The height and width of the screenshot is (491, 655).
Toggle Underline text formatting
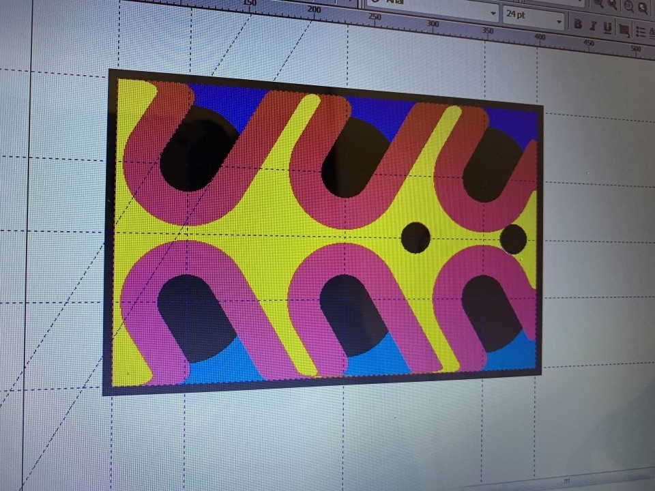coord(607,28)
